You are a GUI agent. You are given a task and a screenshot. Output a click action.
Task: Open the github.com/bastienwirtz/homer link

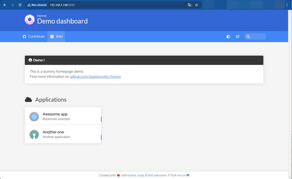click(95, 77)
